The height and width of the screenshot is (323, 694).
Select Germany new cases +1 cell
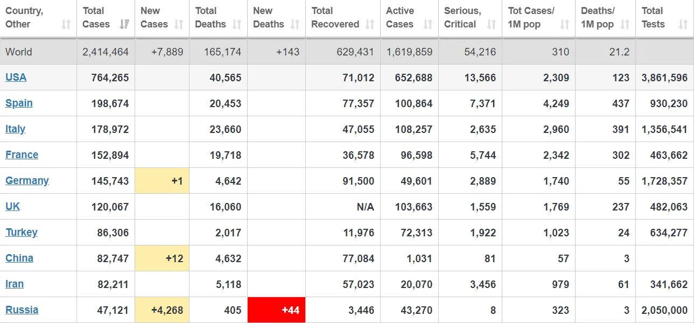tap(162, 181)
